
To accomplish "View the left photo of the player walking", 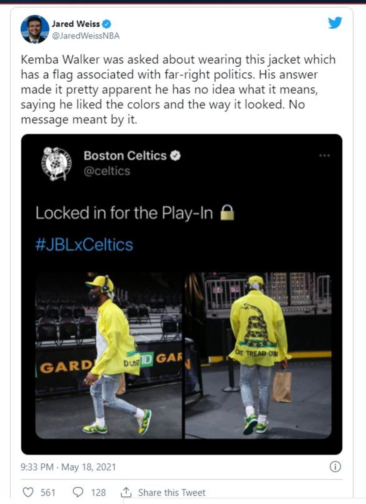I will [x=109, y=355].
